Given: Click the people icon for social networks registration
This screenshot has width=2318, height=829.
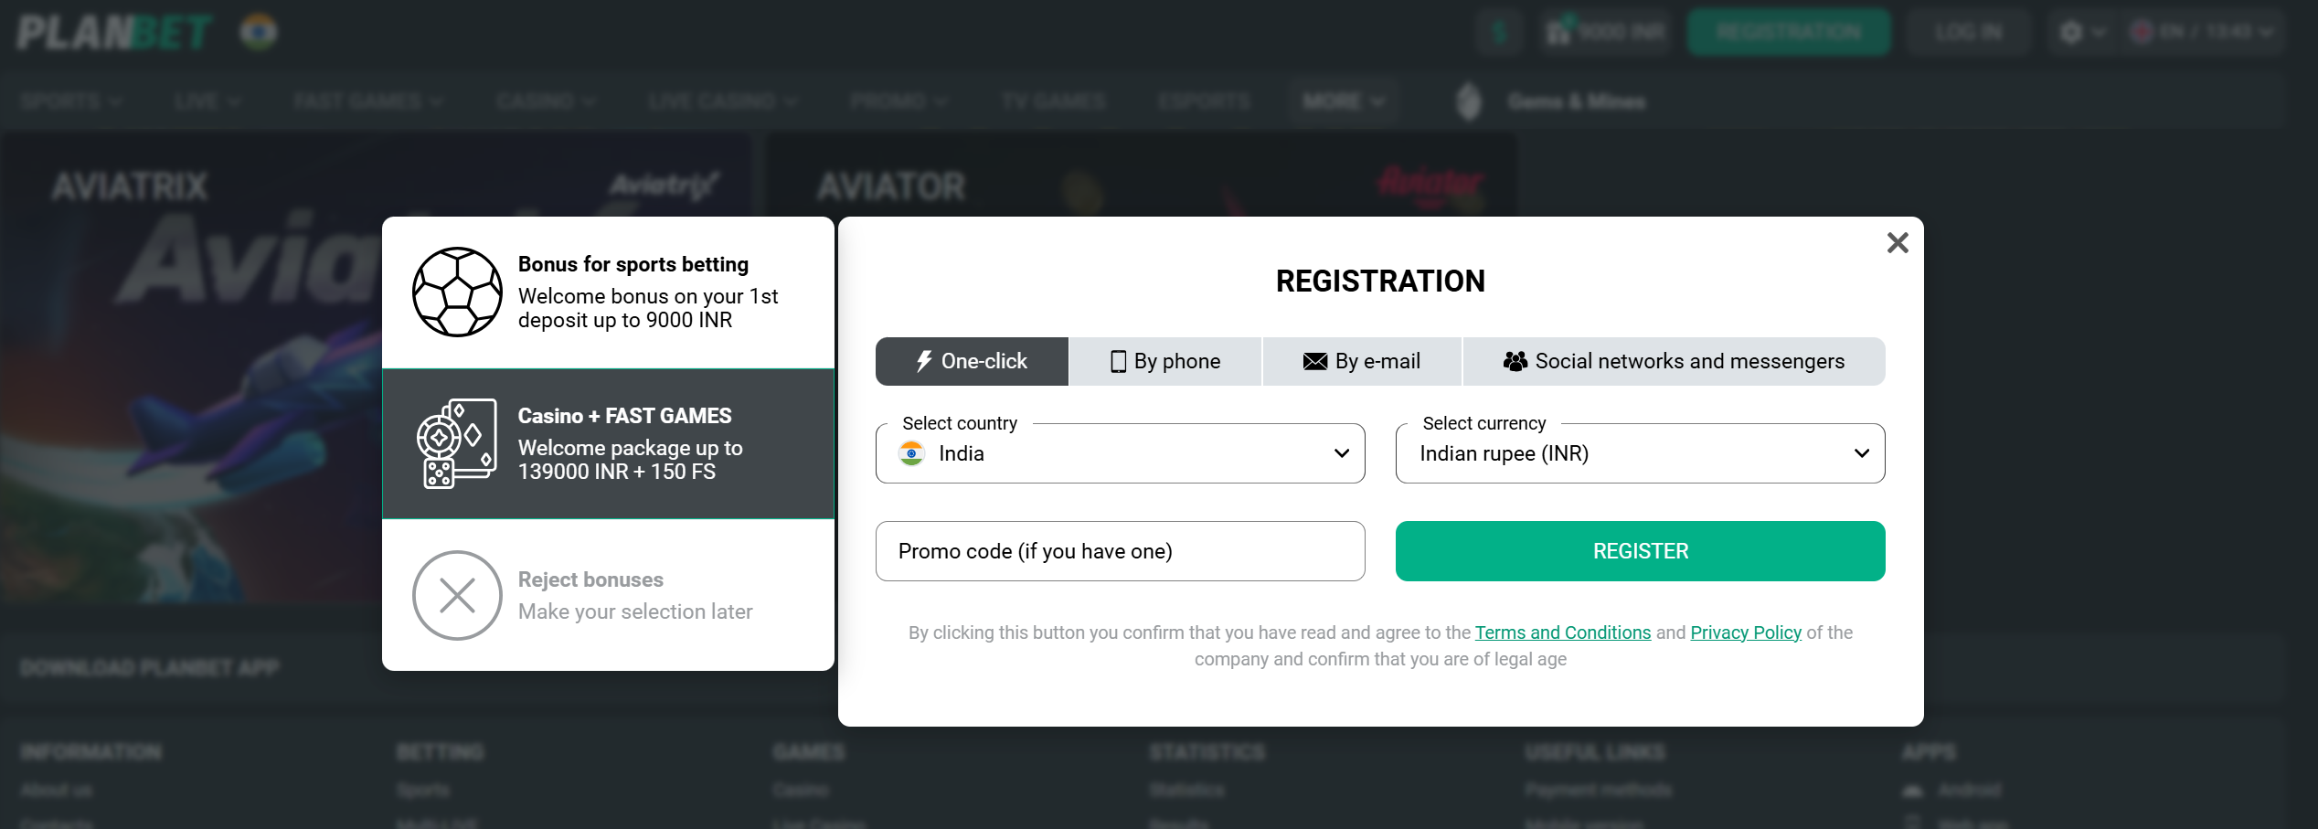Looking at the screenshot, I should click(x=1515, y=361).
